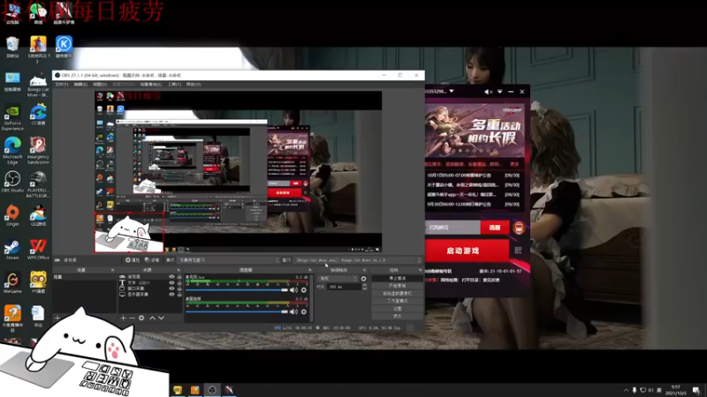Select the YY语音 desktop shortcut

pos(38,282)
